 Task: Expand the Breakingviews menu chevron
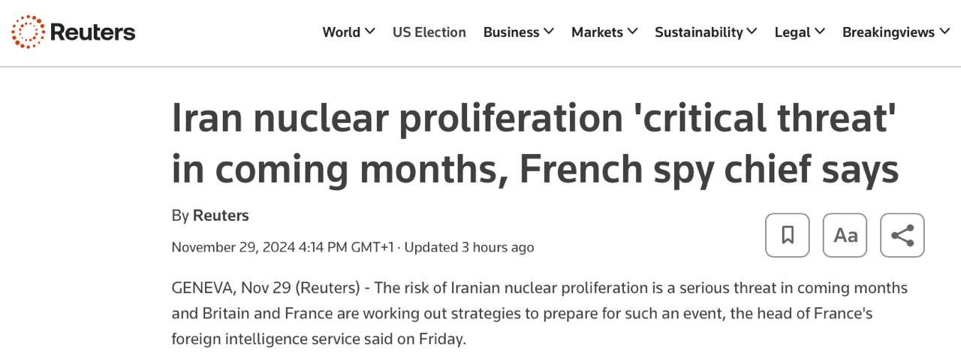pyautogui.click(x=944, y=32)
